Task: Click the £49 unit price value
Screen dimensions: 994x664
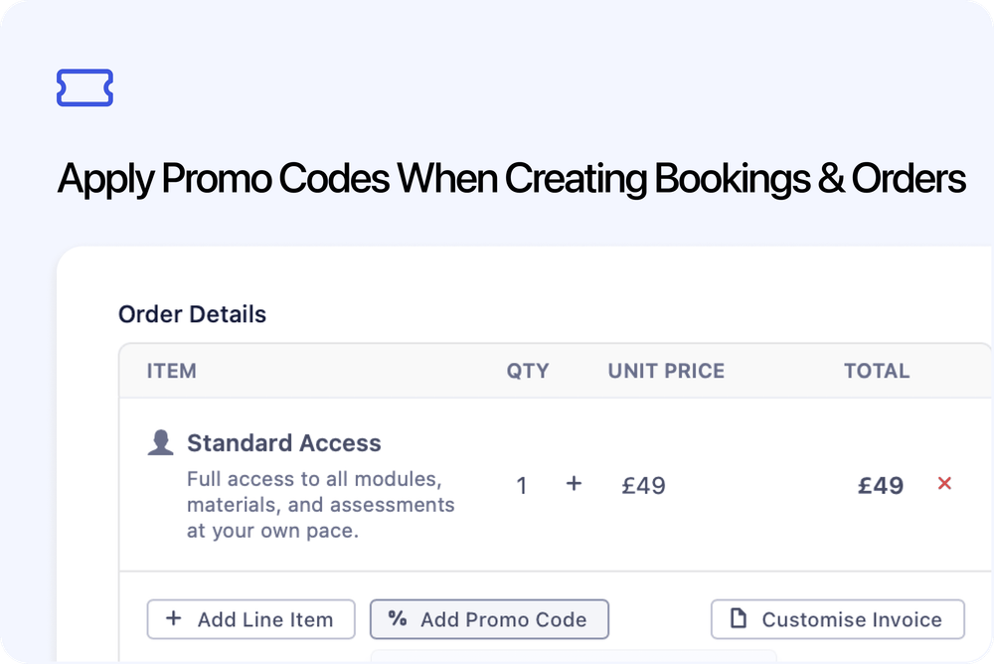Action: [x=643, y=485]
